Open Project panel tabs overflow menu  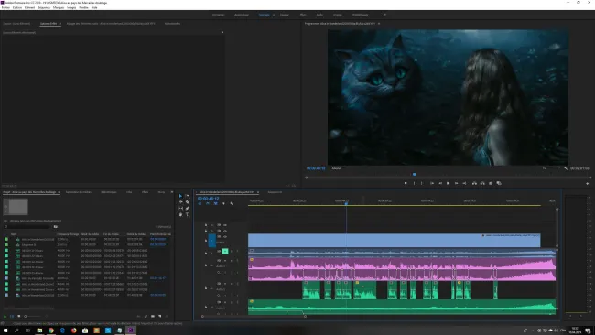(x=172, y=192)
